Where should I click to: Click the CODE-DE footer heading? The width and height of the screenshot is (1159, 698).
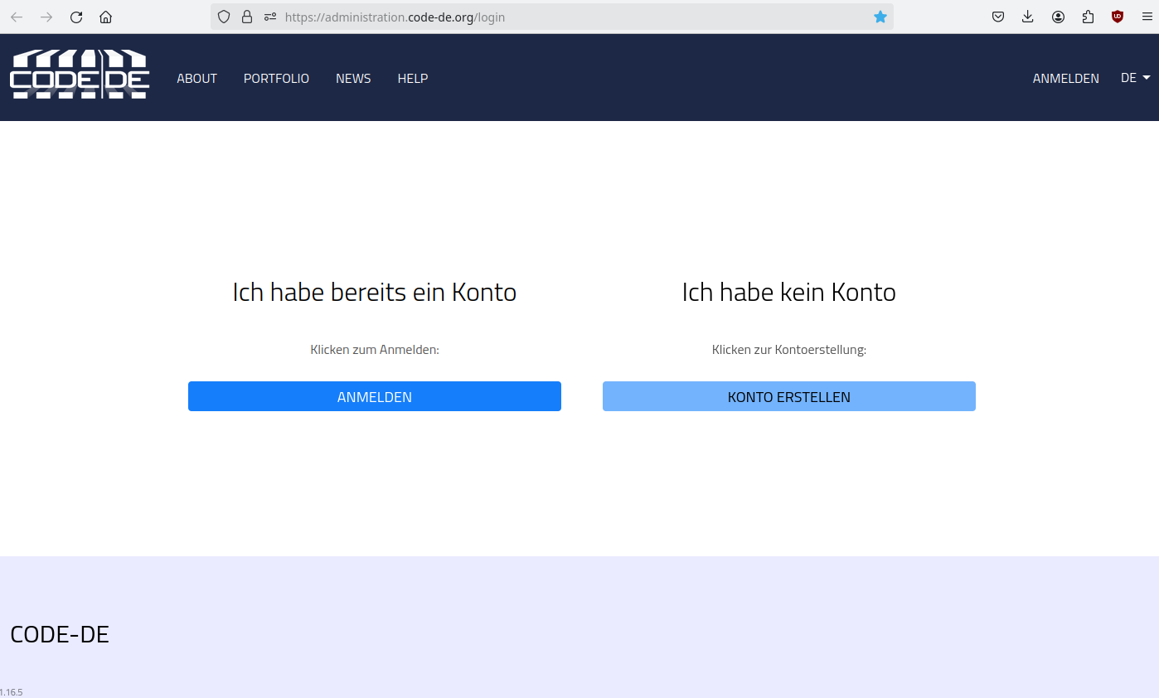60,634
